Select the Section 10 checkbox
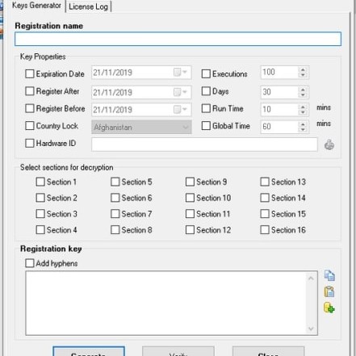 click(190, 198)
